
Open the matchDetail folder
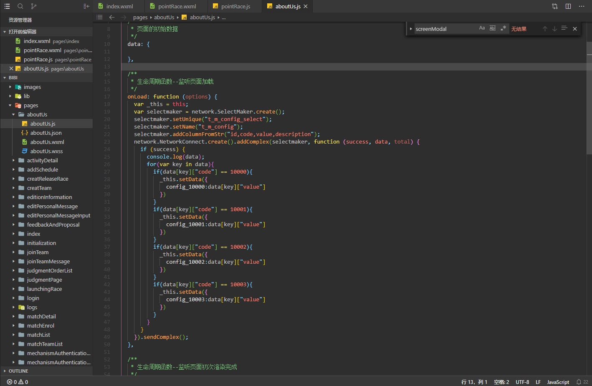[41, 316]
